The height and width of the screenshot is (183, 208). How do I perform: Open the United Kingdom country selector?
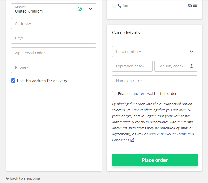point(54,9)
